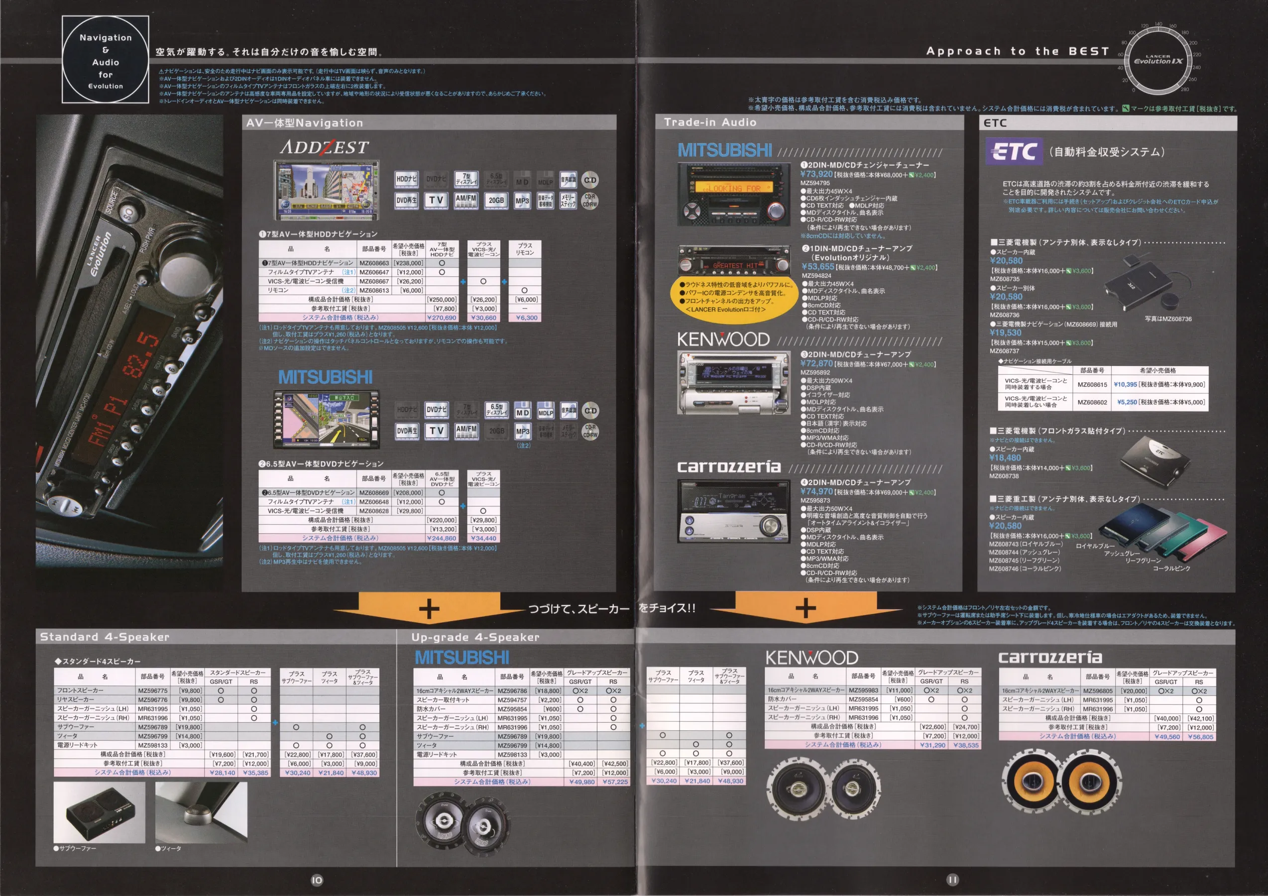
Task: Click the purple ETC logo
Action: click(1014, 151)
